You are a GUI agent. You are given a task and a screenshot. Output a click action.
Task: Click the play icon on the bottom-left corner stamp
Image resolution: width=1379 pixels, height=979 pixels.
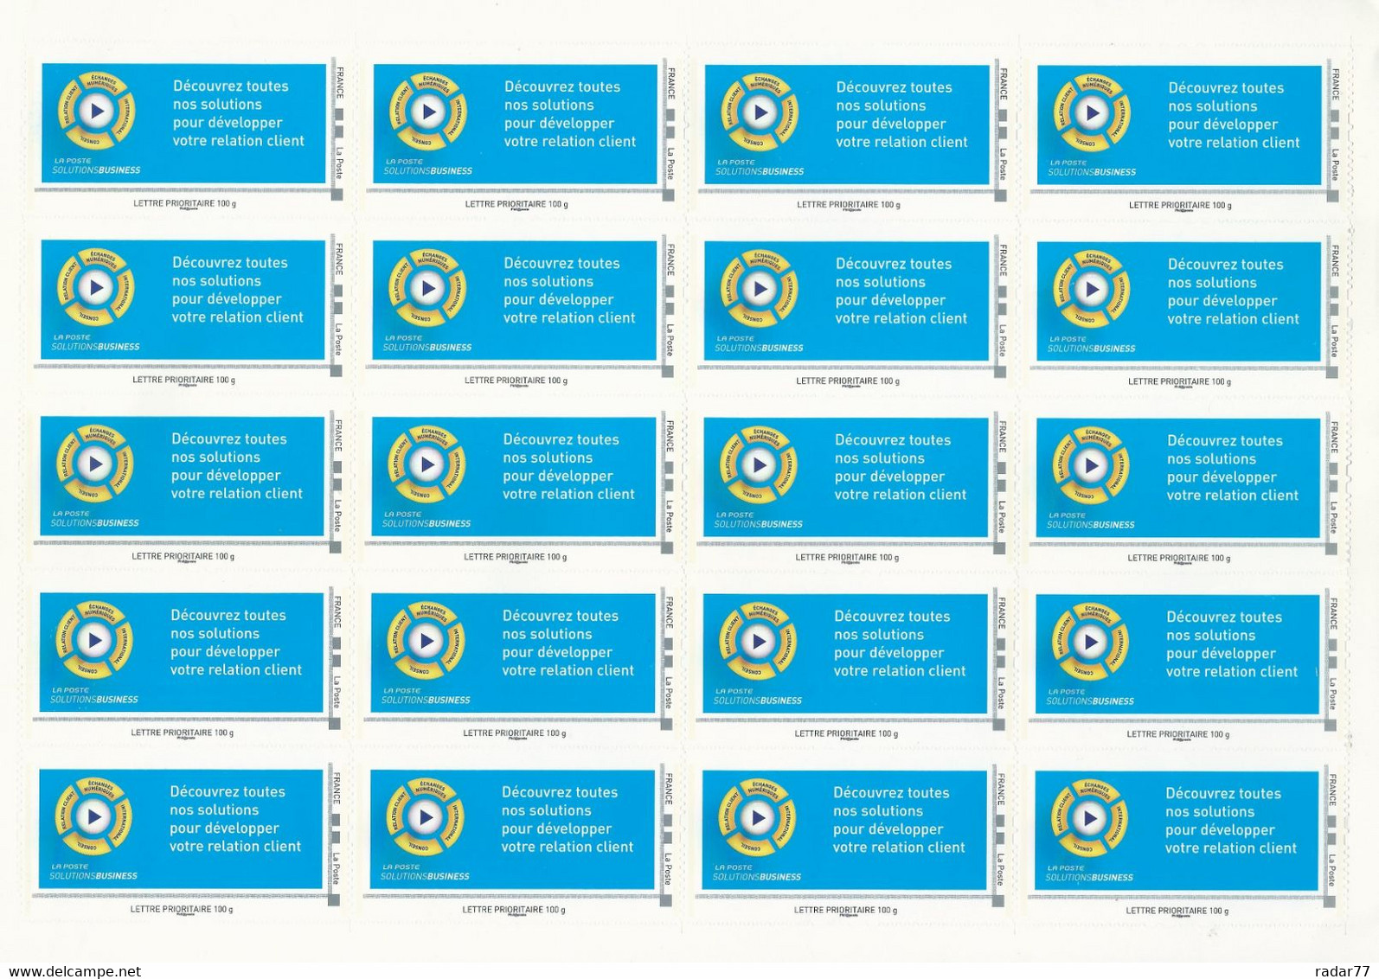tap(94, 816)
